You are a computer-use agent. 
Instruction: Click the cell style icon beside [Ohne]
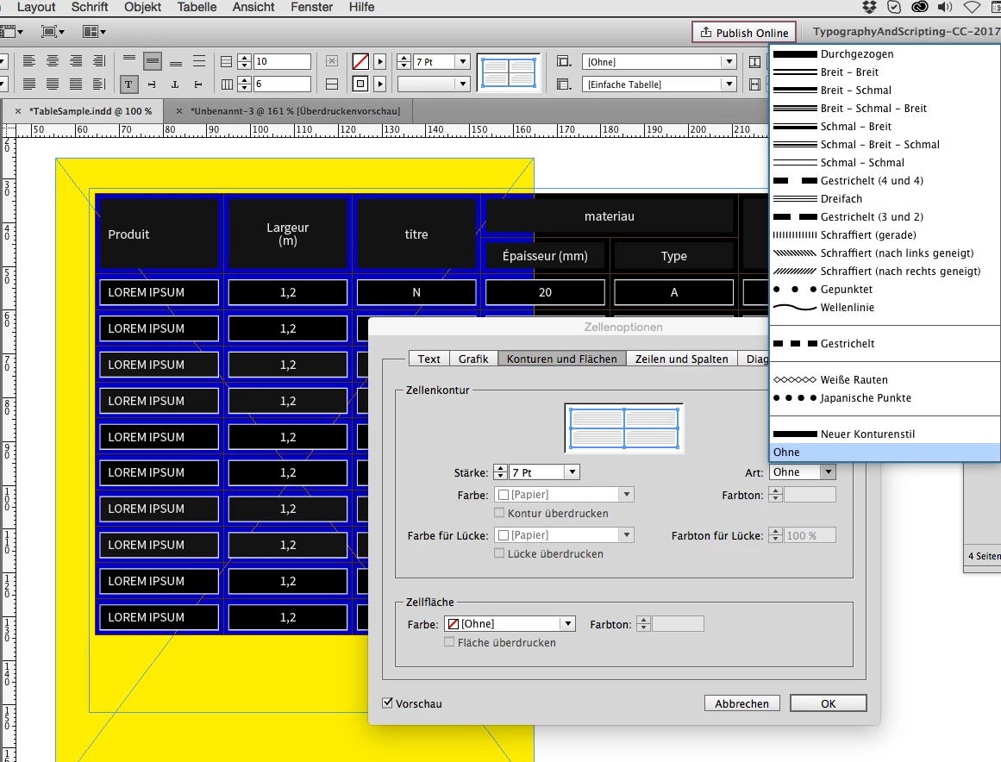click(564, 61)
